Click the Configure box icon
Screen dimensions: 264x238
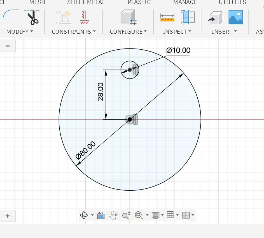[129, 17]
